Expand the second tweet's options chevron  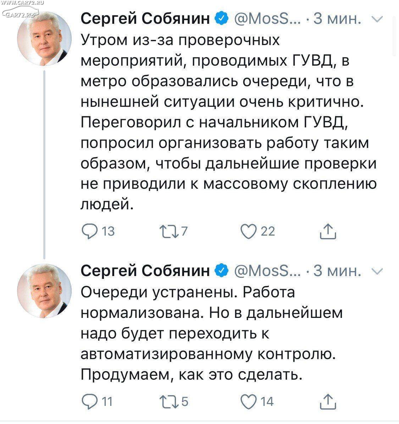tap(377, 271)
